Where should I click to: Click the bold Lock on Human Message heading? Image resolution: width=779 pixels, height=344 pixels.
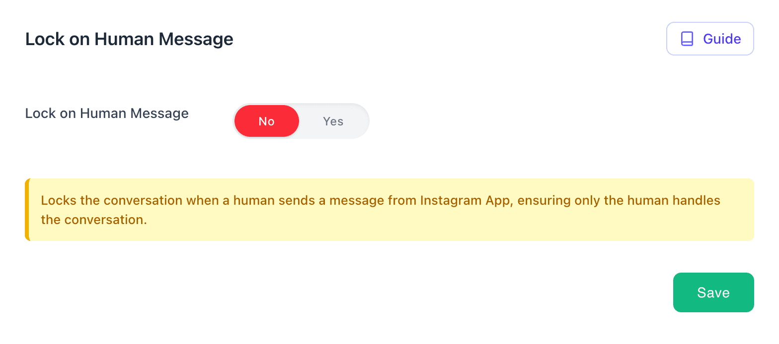(129, 39)
